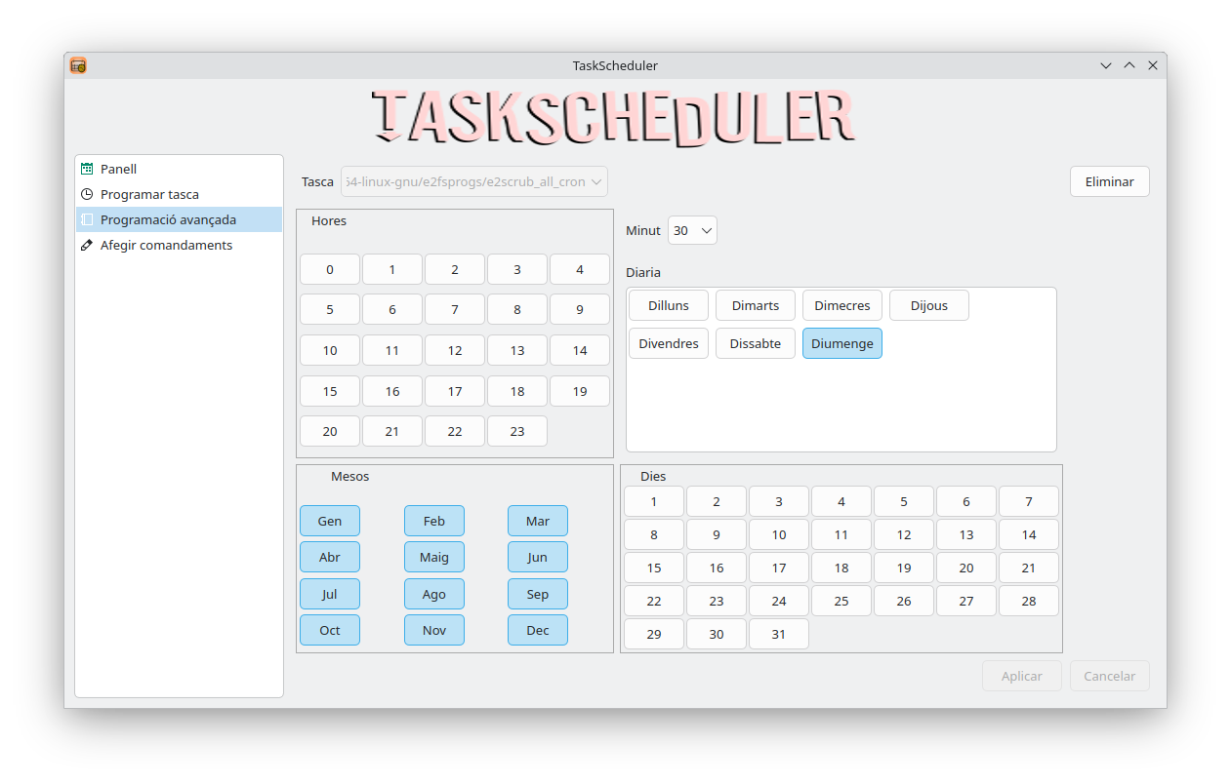Click the TaskScheduler app icon in title bar
The height and width of the screenshot is (784, 1231).
78,65
